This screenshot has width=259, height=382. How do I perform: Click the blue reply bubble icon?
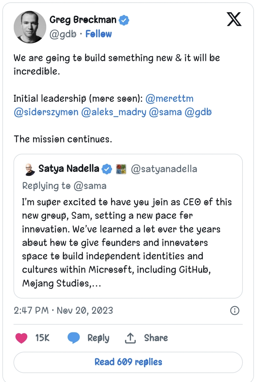(74, 338)
